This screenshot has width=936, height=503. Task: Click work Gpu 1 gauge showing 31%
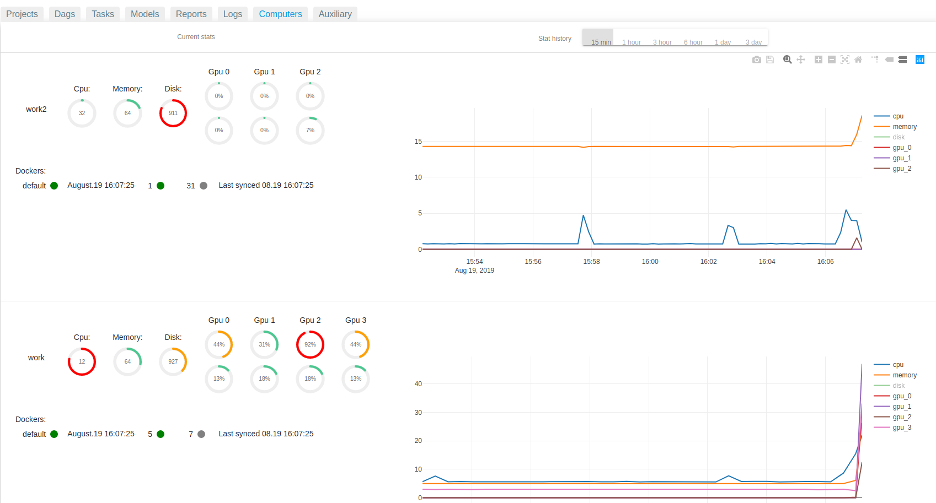tap(264, 344)
